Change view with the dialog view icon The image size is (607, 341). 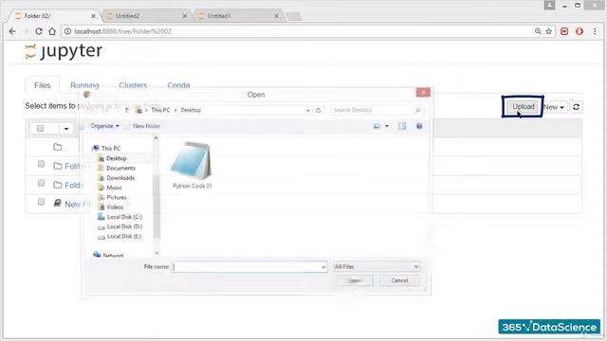coord(377,126)
